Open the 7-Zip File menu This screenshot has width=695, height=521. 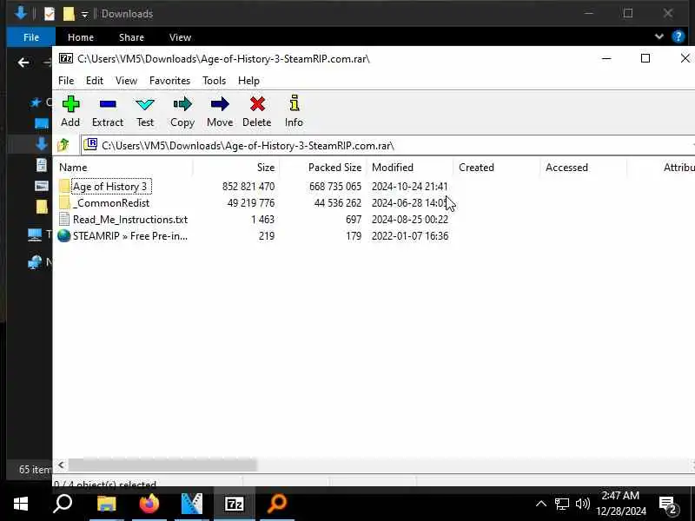click(66, 81)
